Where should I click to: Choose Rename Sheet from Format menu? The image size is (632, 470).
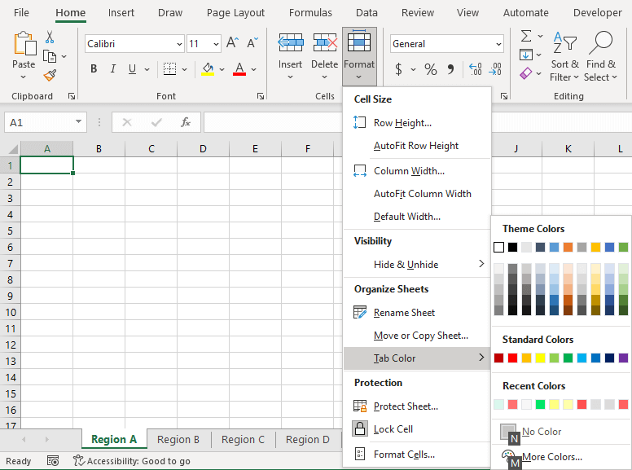(x=417, y=313)
